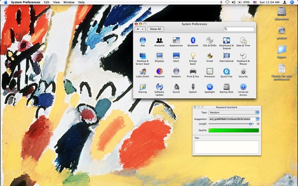Go forward with the right arrow button

[x=143, y=29]
